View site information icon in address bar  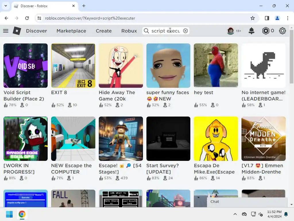click(39, 18)
